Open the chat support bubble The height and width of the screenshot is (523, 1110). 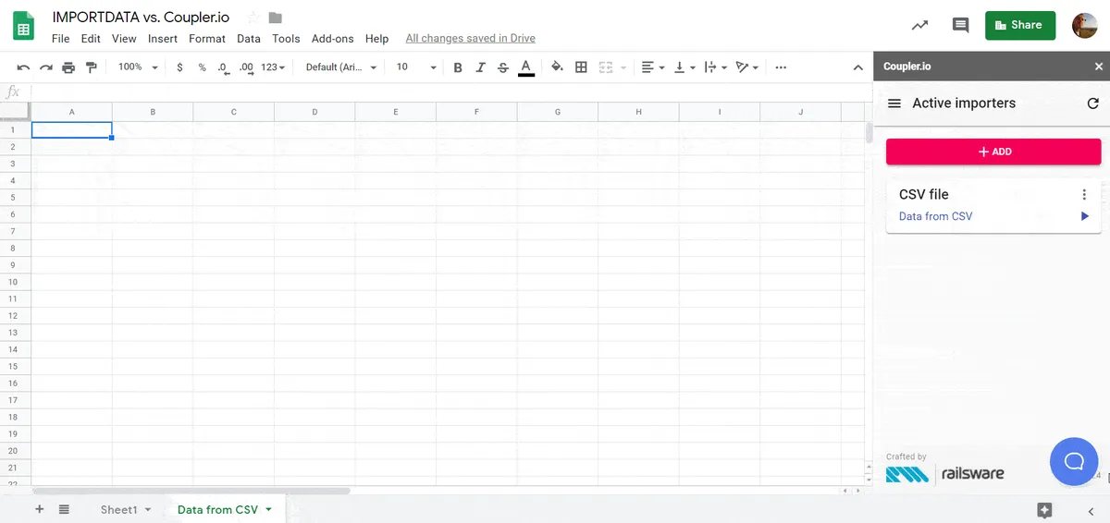(1074, 461)
